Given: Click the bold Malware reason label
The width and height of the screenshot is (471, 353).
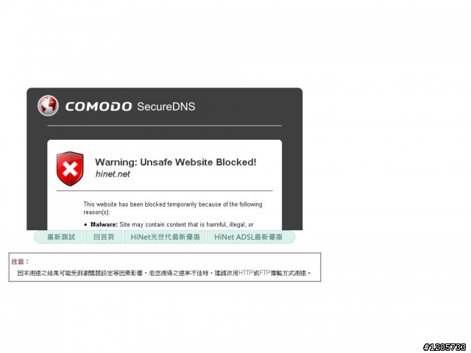Looking at the screenshot, I should click(x=105, y=224).
